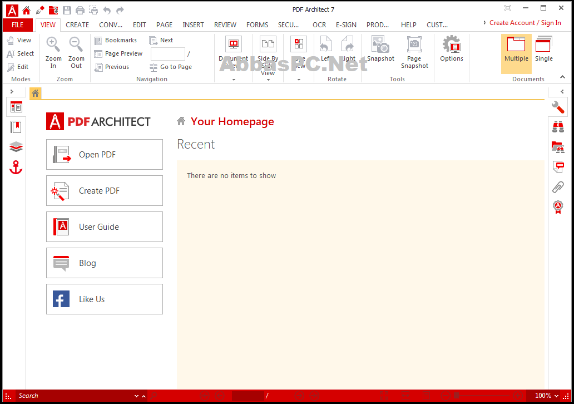Click the Zoom Out magnifier

pos(76,53)
